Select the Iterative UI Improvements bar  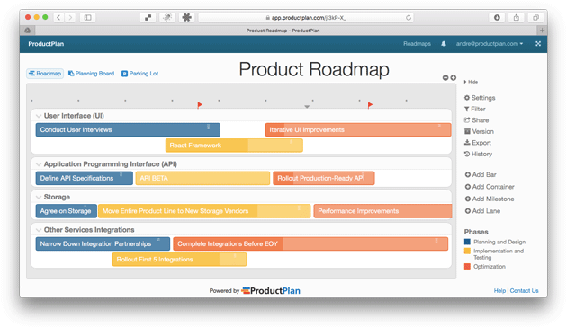coord(358,129)
